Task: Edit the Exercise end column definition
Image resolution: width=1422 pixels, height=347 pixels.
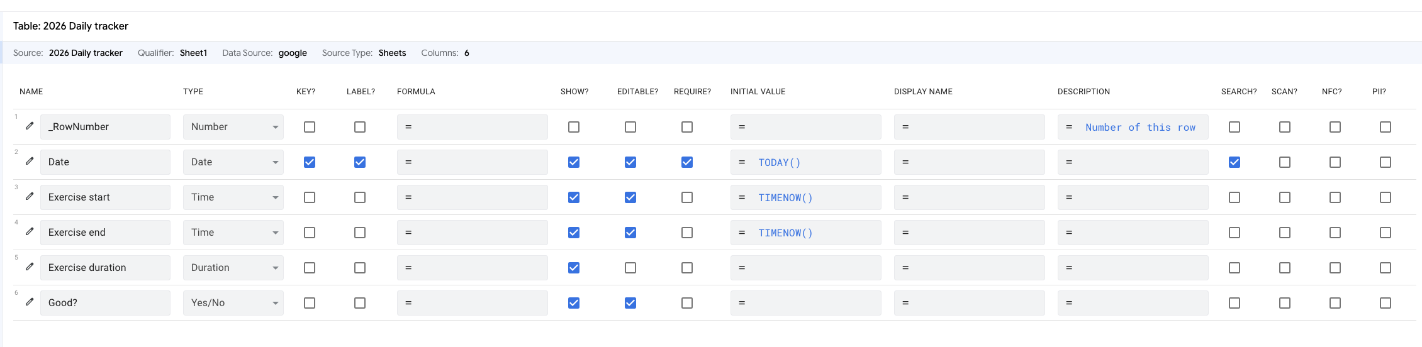Action: click(x=30, y=232)
